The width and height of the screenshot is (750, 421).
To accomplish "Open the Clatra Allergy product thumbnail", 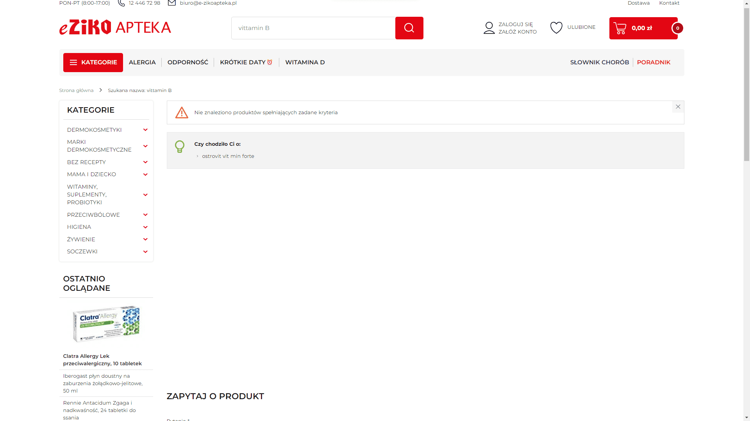I will (x=106, y=324).
